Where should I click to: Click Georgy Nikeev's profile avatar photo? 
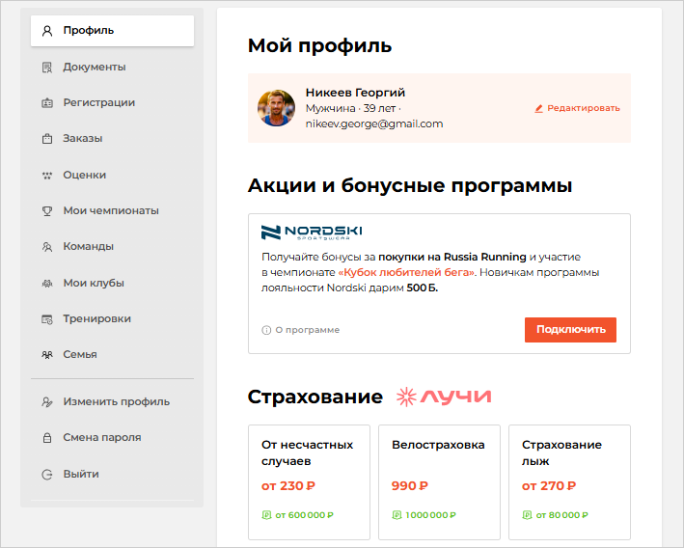coord(276,108)
